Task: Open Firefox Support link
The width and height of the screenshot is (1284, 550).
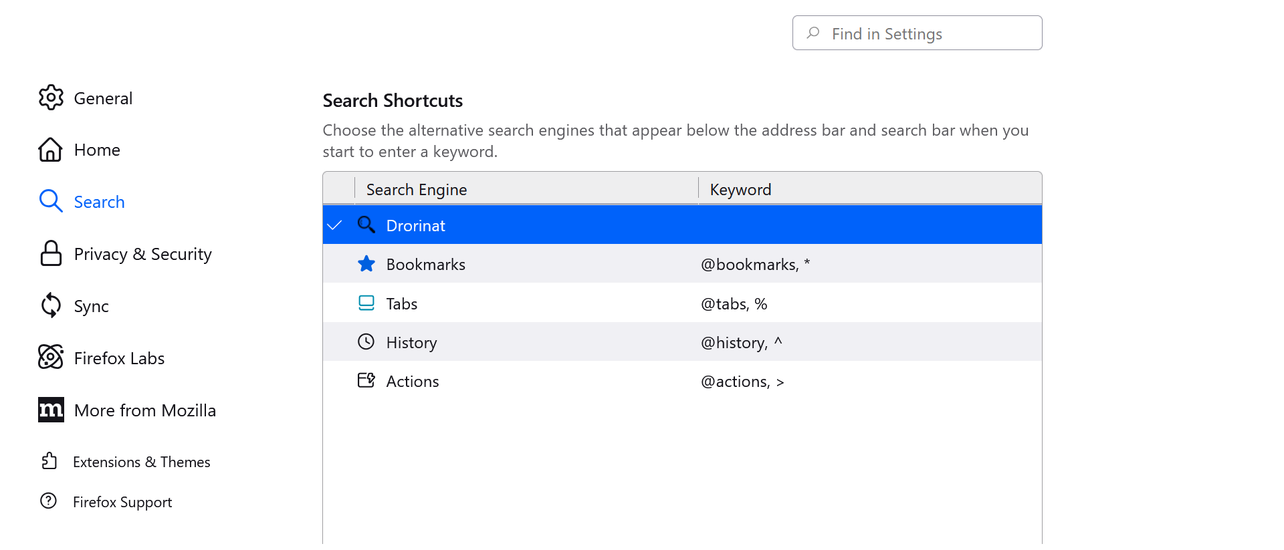Action: (122, 502)
